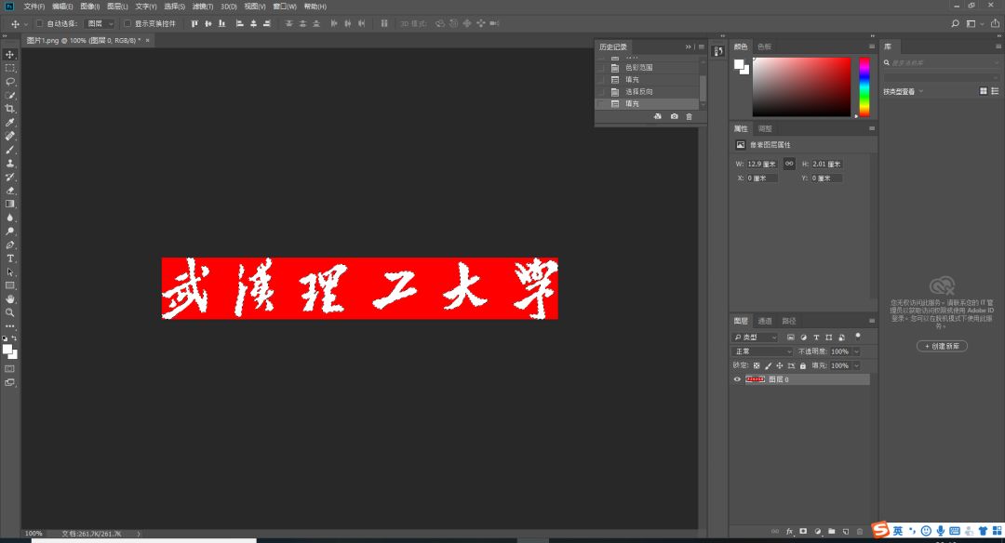1005x543 pixels.
Task: Create a new group with the folder icon
Action: point(831,531)
